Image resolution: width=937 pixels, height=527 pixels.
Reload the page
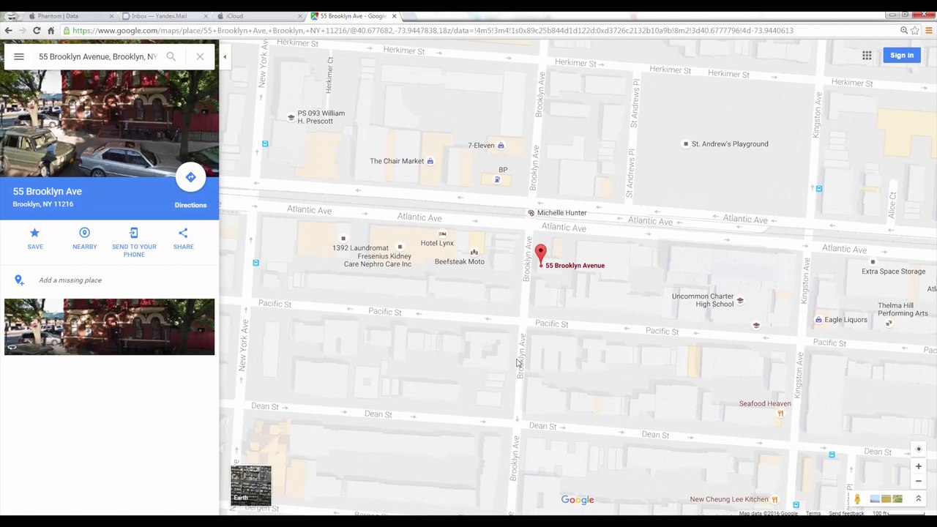37,30
